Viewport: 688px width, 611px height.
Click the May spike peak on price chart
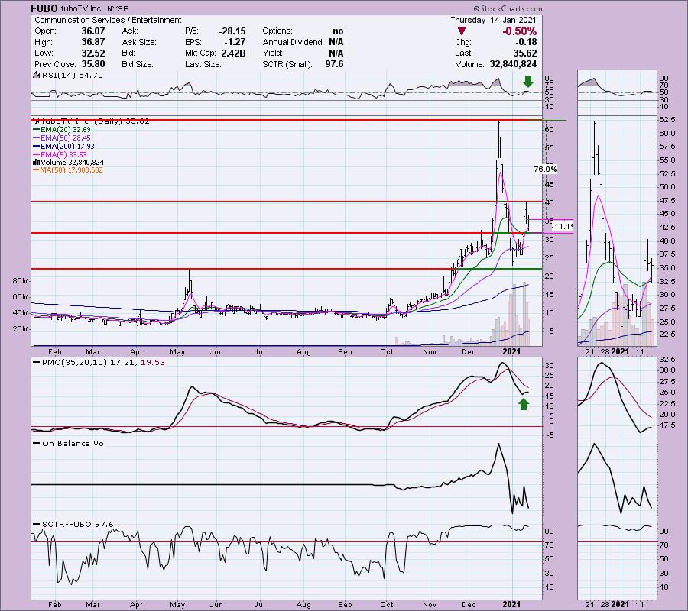(x=189, y=270)
